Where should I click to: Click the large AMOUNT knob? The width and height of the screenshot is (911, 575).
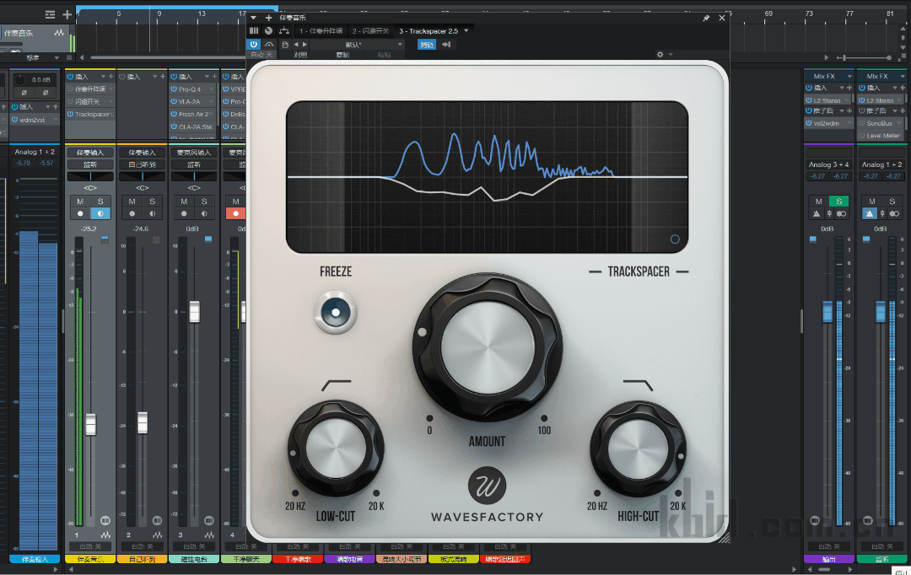(488, 347)
